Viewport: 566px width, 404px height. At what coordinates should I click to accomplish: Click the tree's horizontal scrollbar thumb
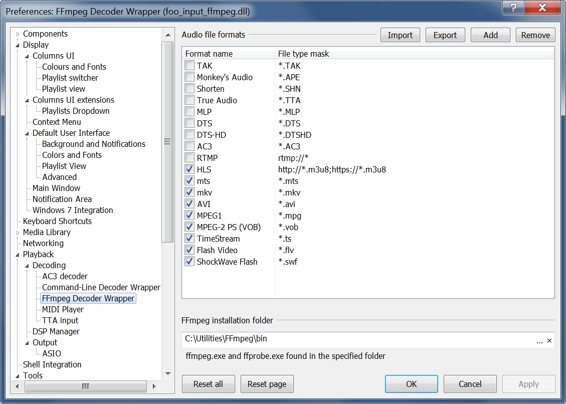pos(85,386)
